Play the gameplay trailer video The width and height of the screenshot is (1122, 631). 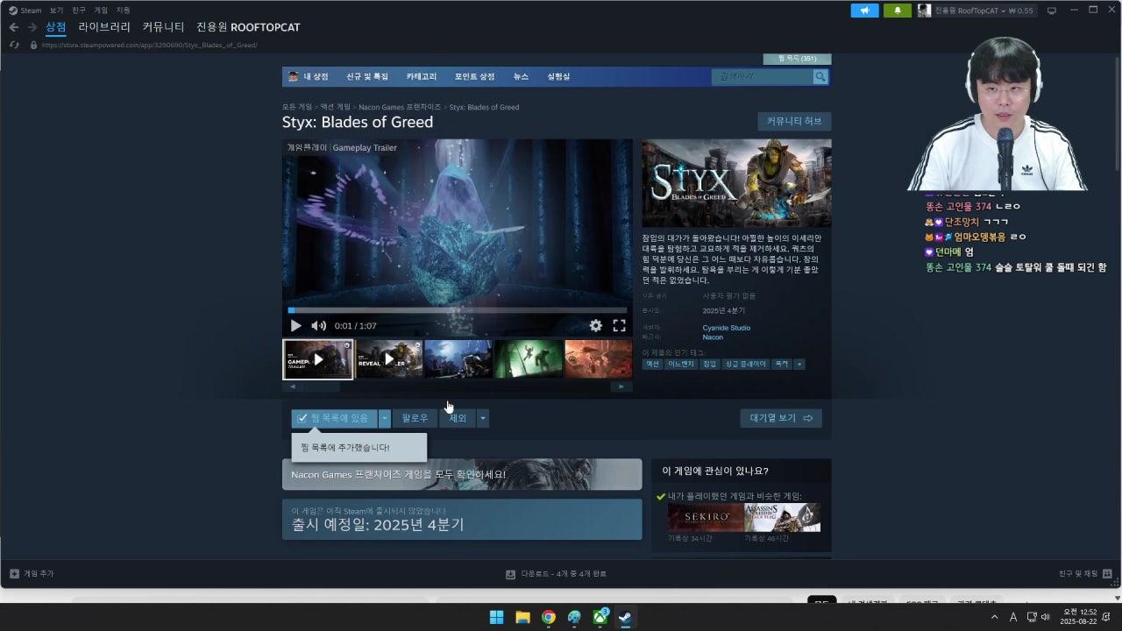(295, 326)
